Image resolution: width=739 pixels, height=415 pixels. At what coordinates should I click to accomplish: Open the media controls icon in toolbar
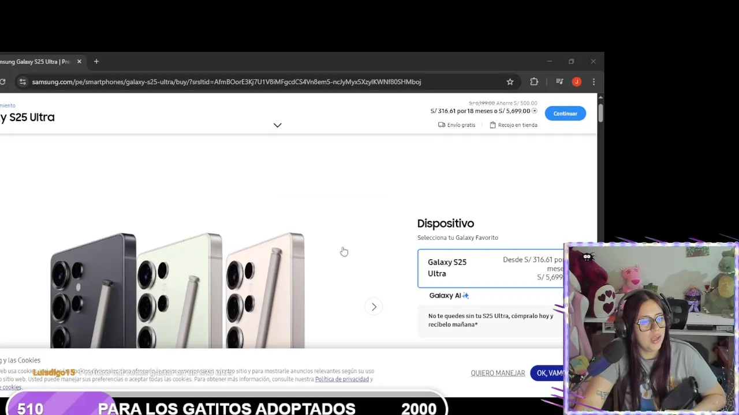tap(559, 82)
